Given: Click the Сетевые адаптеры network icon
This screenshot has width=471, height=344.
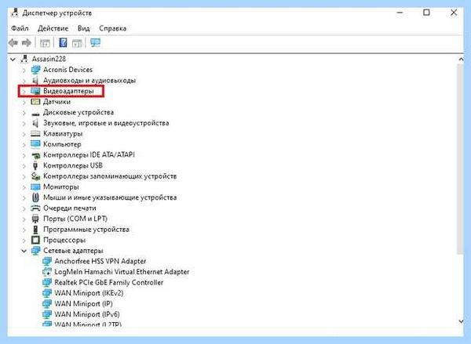Looking at the screenshot, I should [x=35, y=251].
